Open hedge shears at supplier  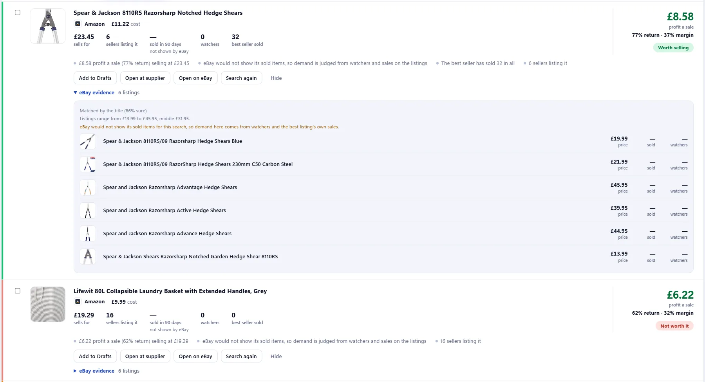click(x=145, y=78)
